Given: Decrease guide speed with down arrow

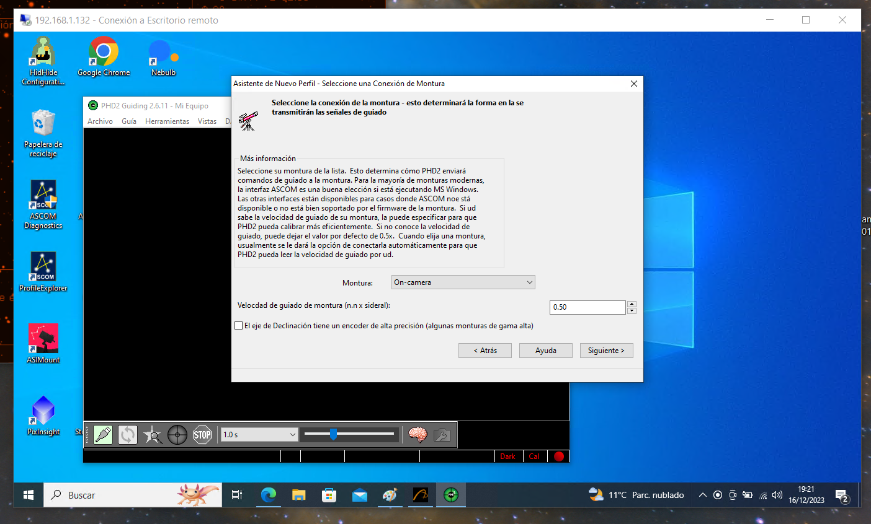Looking at the screenshot, I should [x=632, y=310].
